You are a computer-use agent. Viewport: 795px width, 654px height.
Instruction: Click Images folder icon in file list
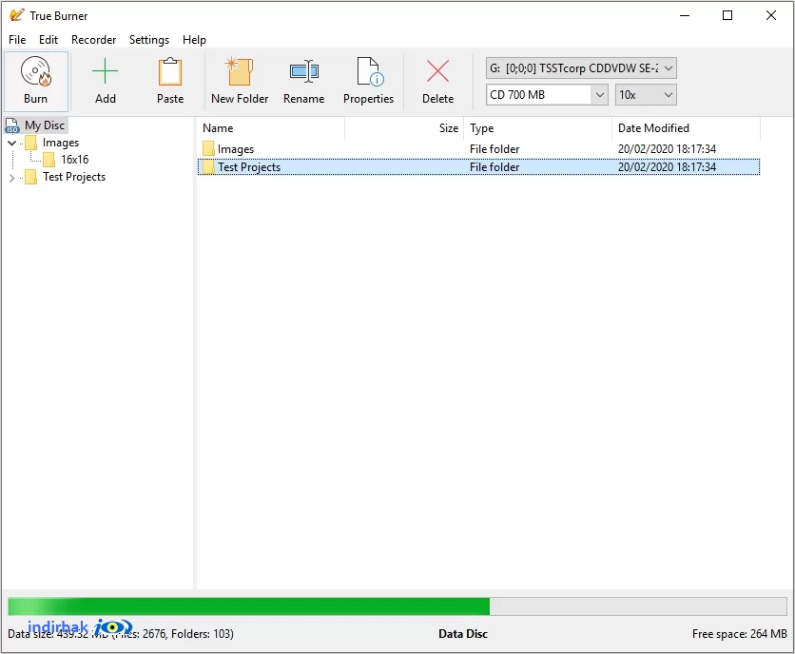pyautogui.click(x=208, y=148)
